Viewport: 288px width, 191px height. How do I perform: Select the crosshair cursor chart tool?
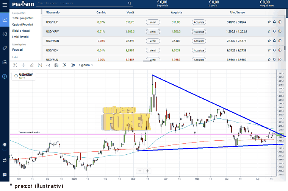point(23,65)
